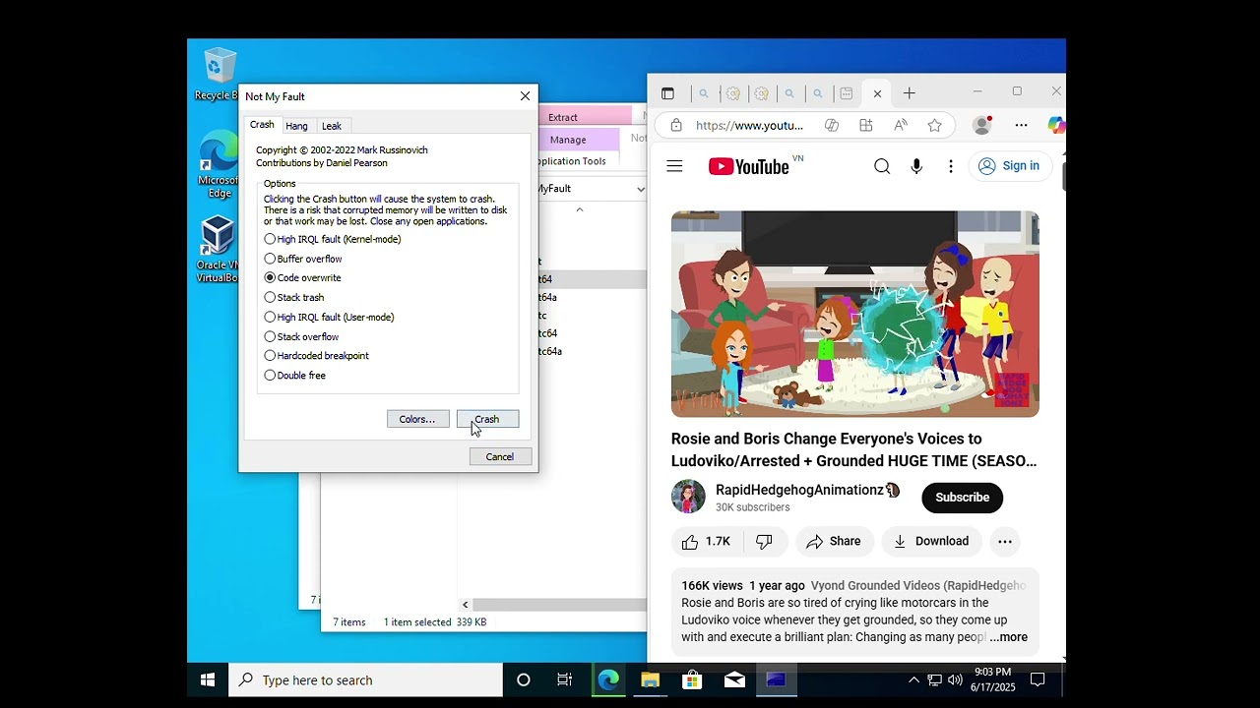Select High IRQL fault (Kernel-mode) option

[x=333, y=239]
